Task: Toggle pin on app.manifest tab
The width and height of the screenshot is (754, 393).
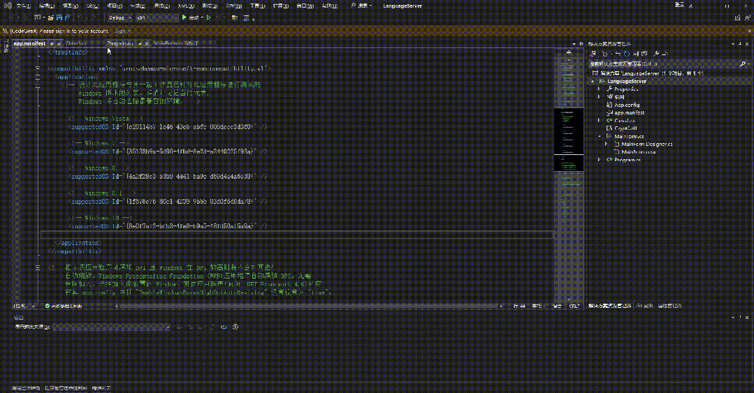Action: pyautogui.click(x=52, y=44)
